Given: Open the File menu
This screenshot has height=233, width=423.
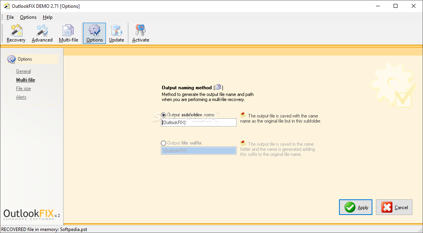Looking at the screenshot, I should tap(10, 17).
